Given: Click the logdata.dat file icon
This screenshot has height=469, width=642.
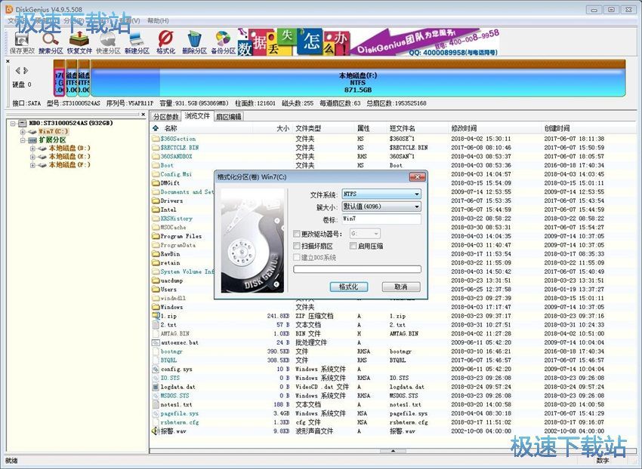Looking at the screenshot, I should [x=156, y=387].
